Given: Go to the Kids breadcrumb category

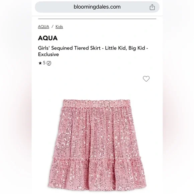Looking at the screenshot, I should click(59, 27).
